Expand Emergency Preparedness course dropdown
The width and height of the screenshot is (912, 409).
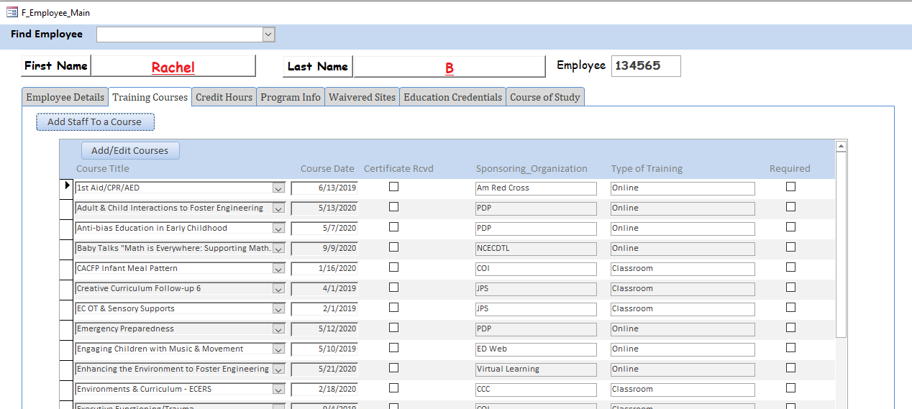coord(278,329)
